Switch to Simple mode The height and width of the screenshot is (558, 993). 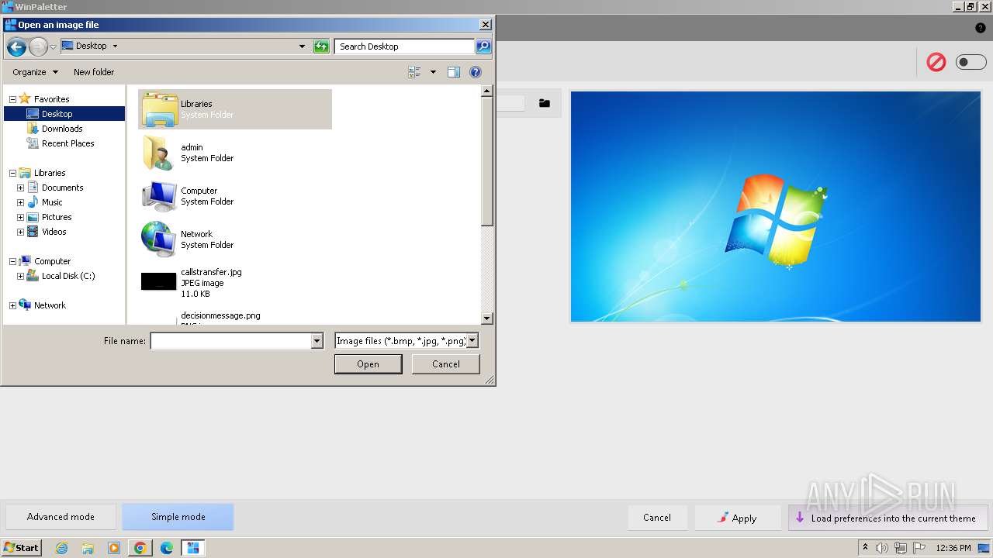pyautogui.click(x=178, y=517)
